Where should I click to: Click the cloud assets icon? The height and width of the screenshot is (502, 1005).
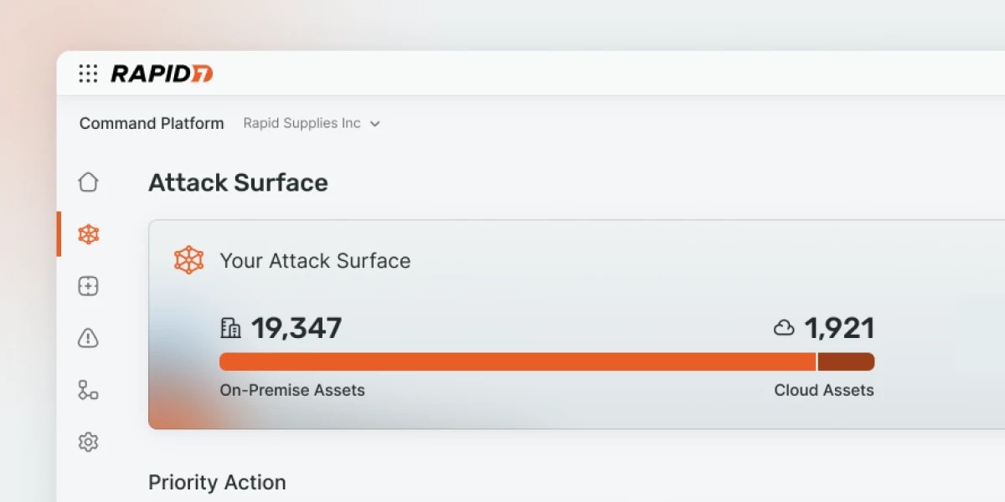784,328
